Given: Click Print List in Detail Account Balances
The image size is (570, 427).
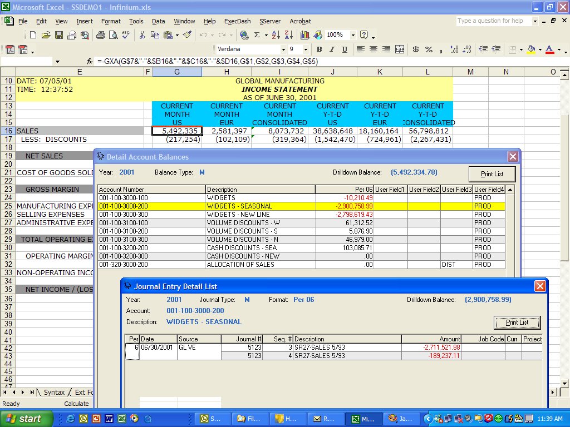Looking at the screenshot, I should 492,174.
